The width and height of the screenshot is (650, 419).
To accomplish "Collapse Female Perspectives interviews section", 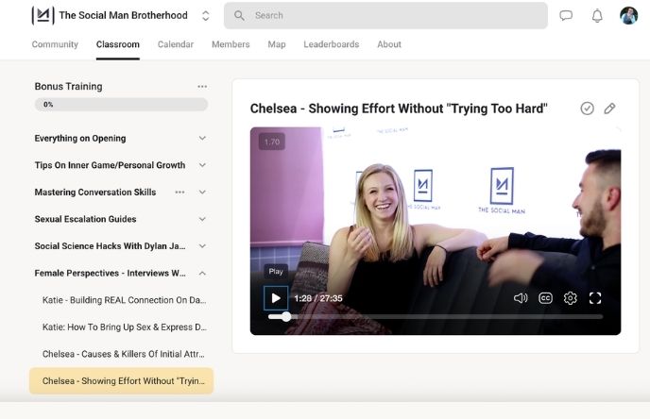I will pyautogui.click(x=202, y=274).
